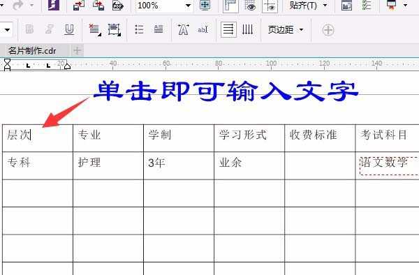The width and height of the screenshot is (419, 275).
Task: Click the dashed text box 语文数学
Action: click(x=389, y=165)
